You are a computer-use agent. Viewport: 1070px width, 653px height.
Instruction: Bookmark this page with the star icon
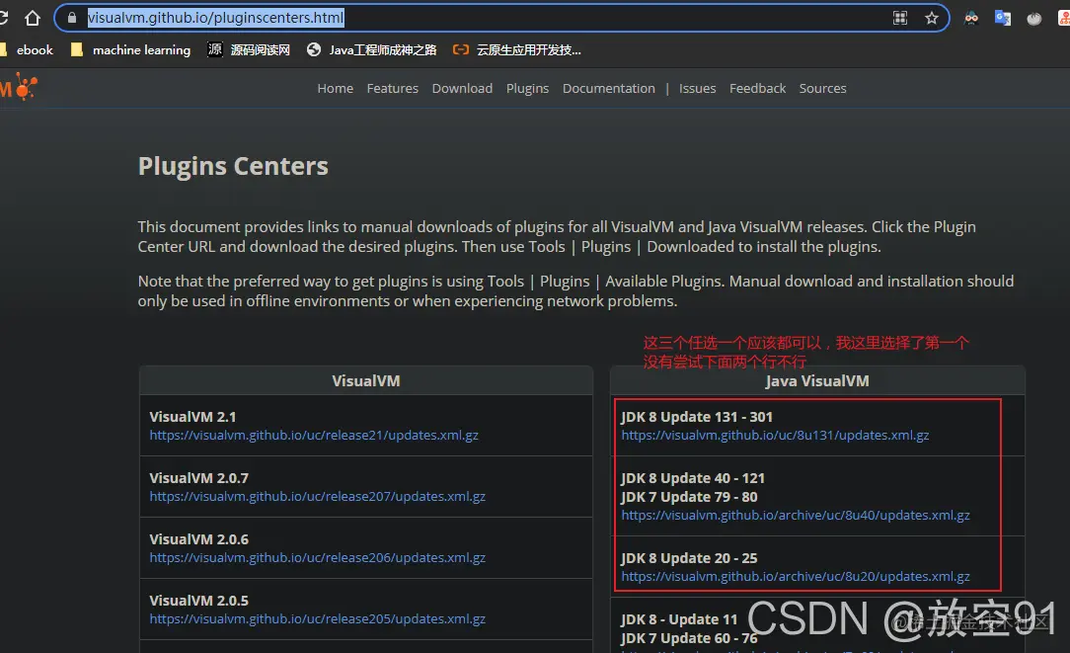point(932,18)
